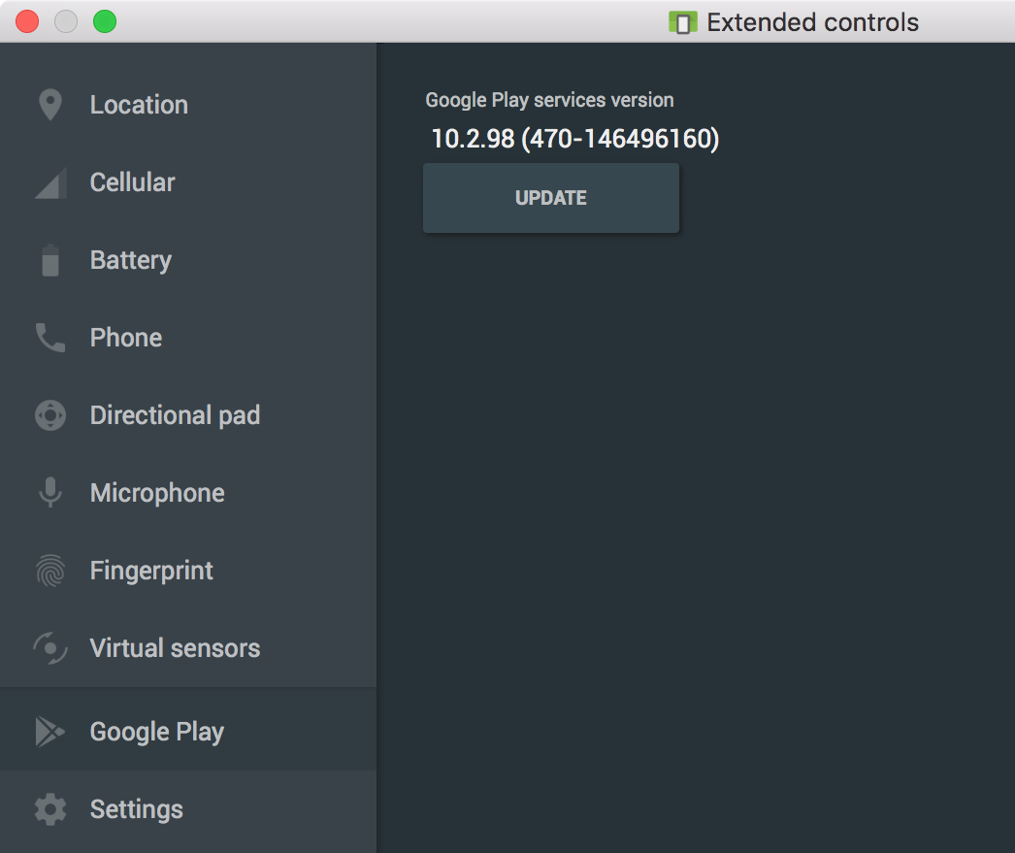Click the Extended controls title icon
The height and width of the screenshot is (853, 1015).
point(683,22)
